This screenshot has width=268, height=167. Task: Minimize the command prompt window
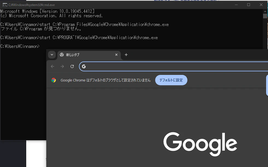(236, 4)
